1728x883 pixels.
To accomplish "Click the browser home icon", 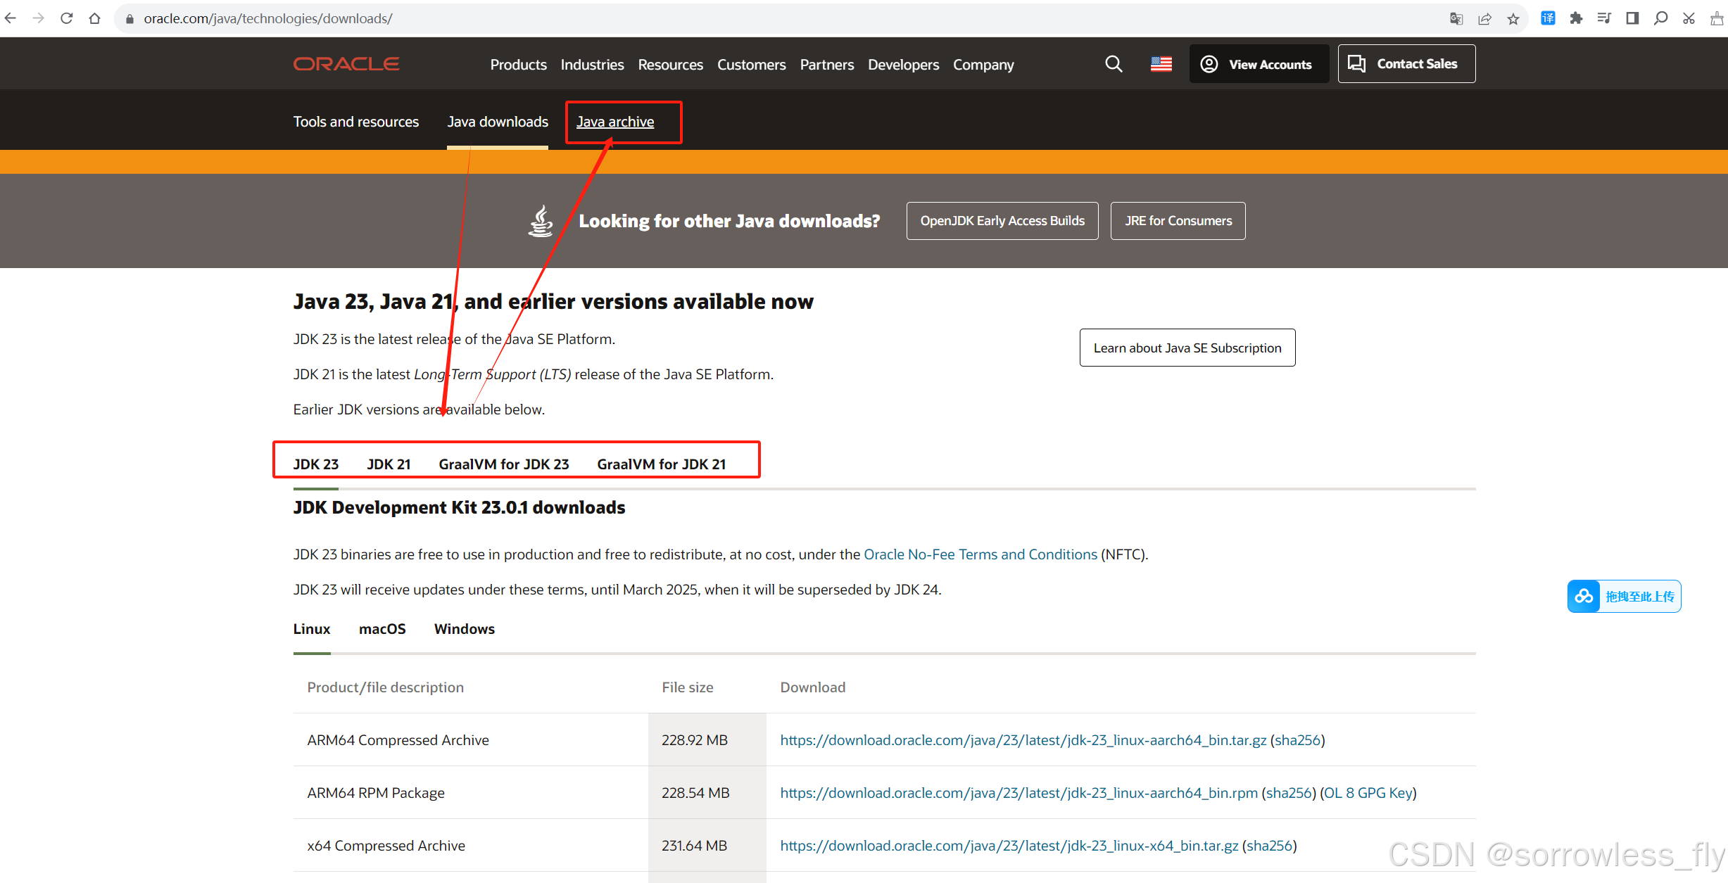I will click(x=95, y=18).
